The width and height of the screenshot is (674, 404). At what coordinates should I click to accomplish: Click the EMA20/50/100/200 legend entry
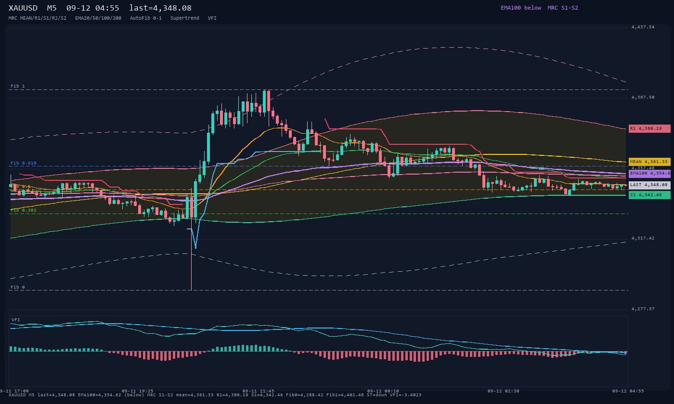98,18
